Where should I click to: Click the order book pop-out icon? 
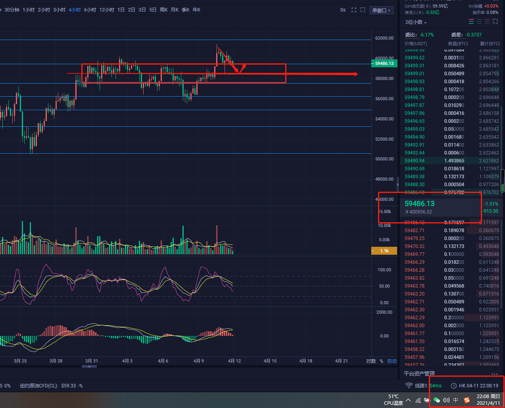point(495,21)
